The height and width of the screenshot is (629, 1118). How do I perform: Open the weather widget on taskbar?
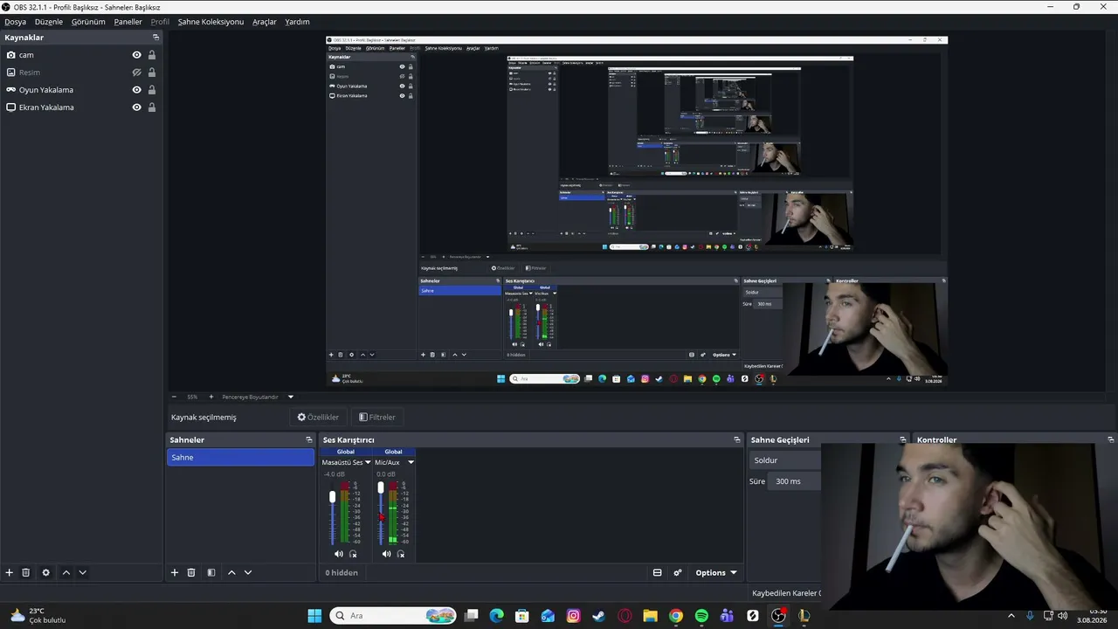pyautogui.click(x=38, y=616)
